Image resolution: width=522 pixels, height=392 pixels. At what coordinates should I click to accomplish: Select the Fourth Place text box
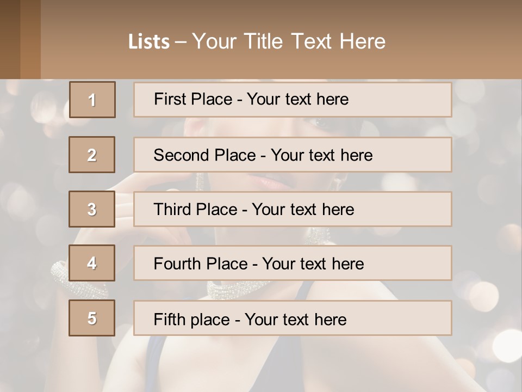click(293, 263)
